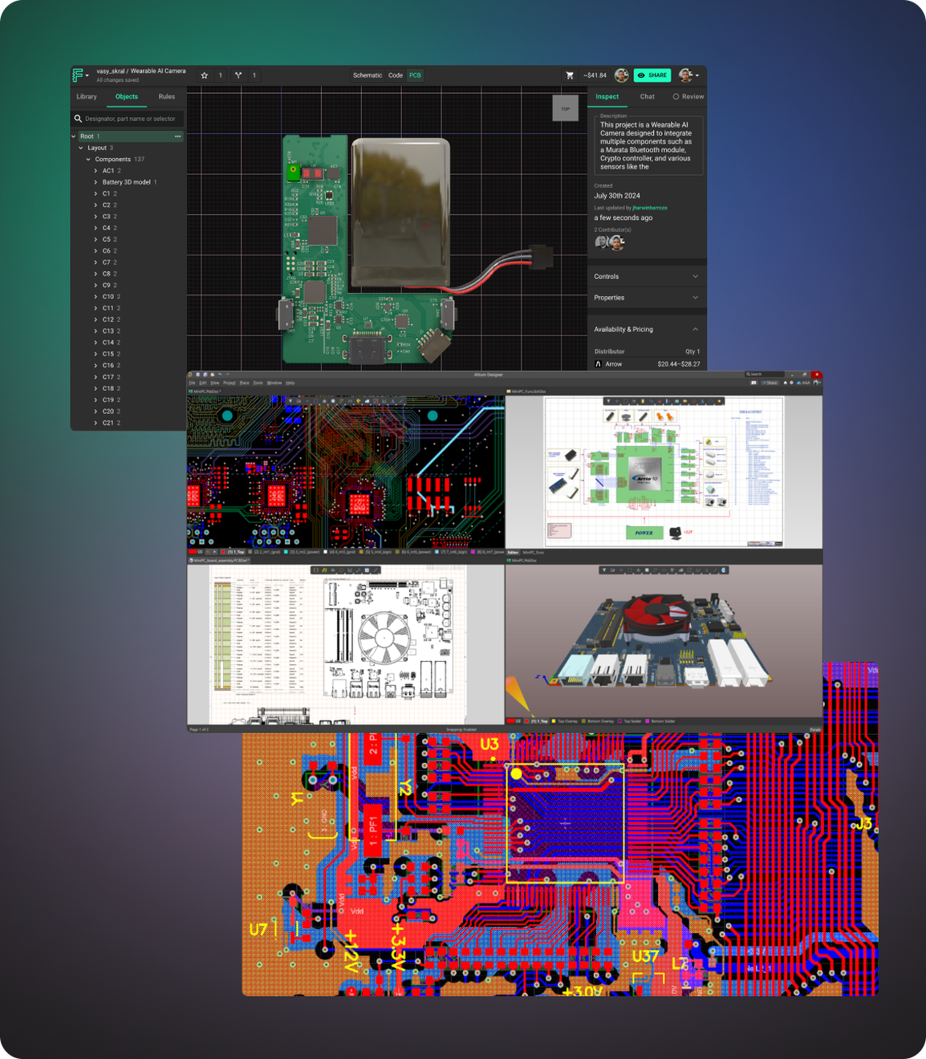Select the [2] 2_int1_(gnd) layer tab
The image size is (926, 1059).
[x=265, y=552]
